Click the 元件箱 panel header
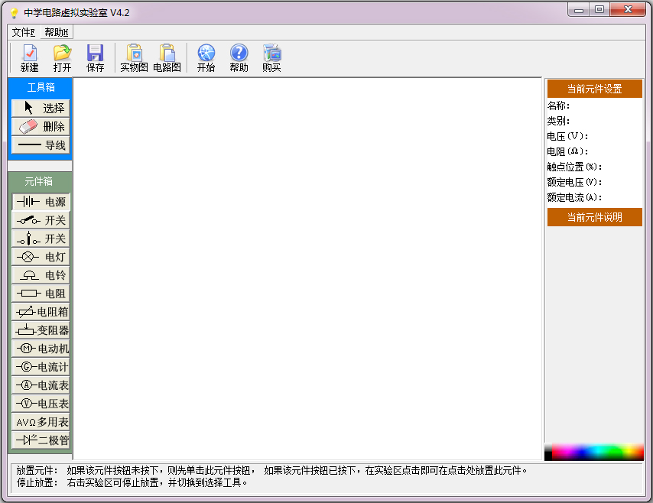 39,181
